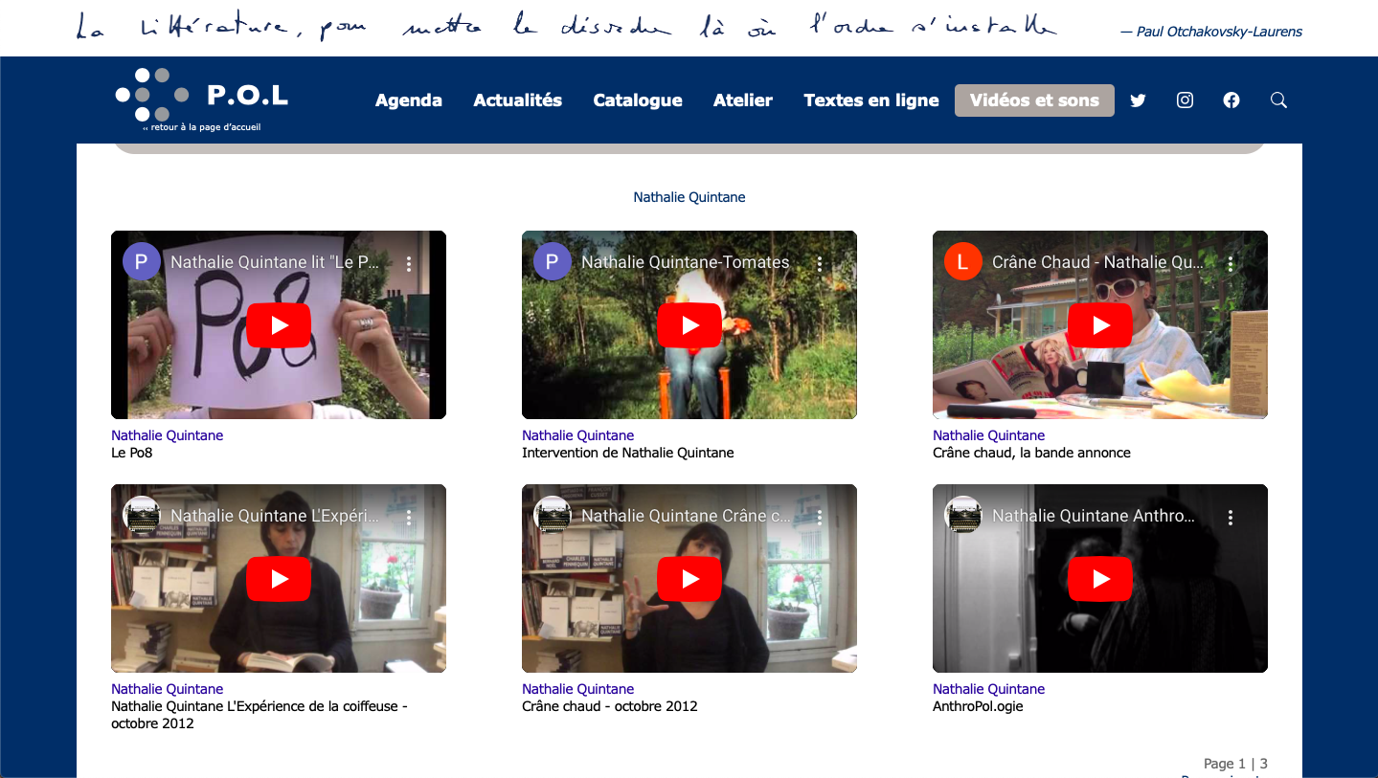Image resolution: width=1378 pixels, height=778 pixels.
Task: Open three-dot menu on L'Expérience video
Action: 409,517
